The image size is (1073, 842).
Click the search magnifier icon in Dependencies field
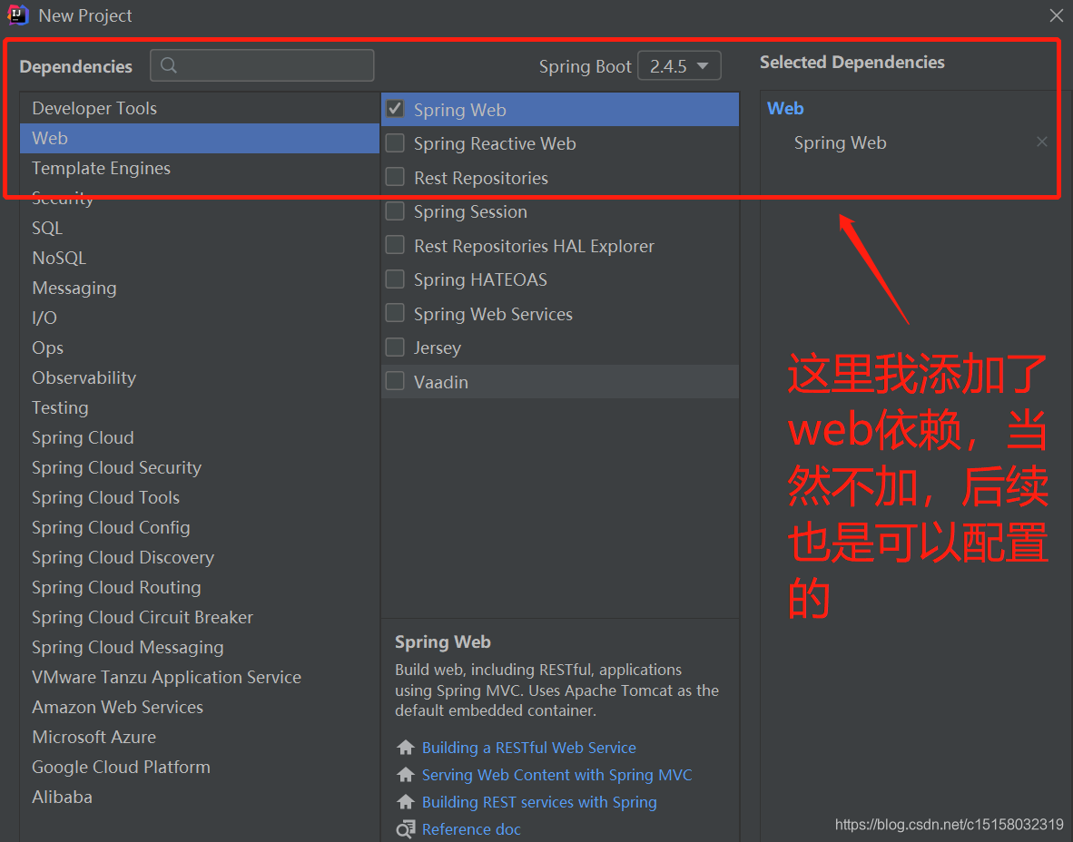pos(168,65)
